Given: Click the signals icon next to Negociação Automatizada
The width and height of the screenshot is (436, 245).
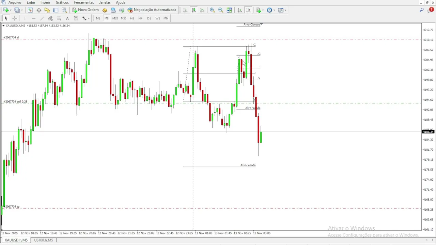Looking at the screenshot, I should [x=122, y=10].
